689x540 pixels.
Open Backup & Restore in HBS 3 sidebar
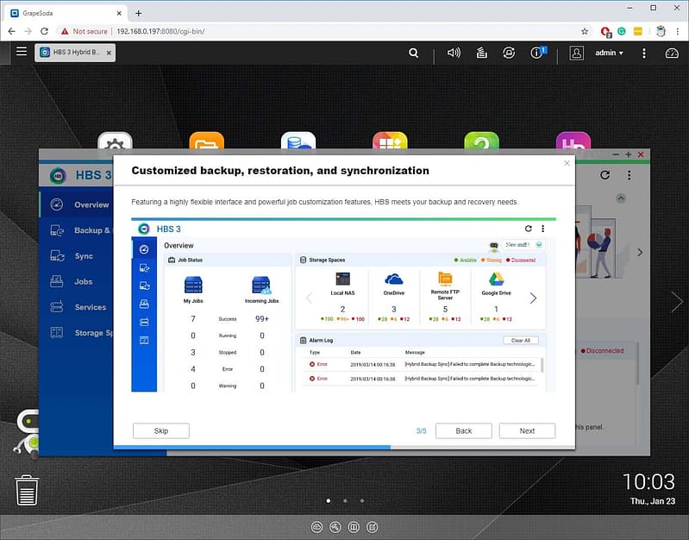77,230
